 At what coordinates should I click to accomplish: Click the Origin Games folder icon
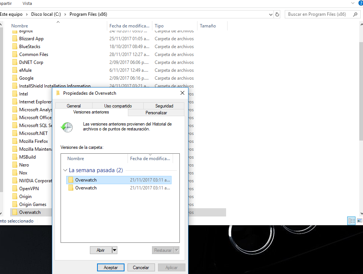click(x=15, y=204)
